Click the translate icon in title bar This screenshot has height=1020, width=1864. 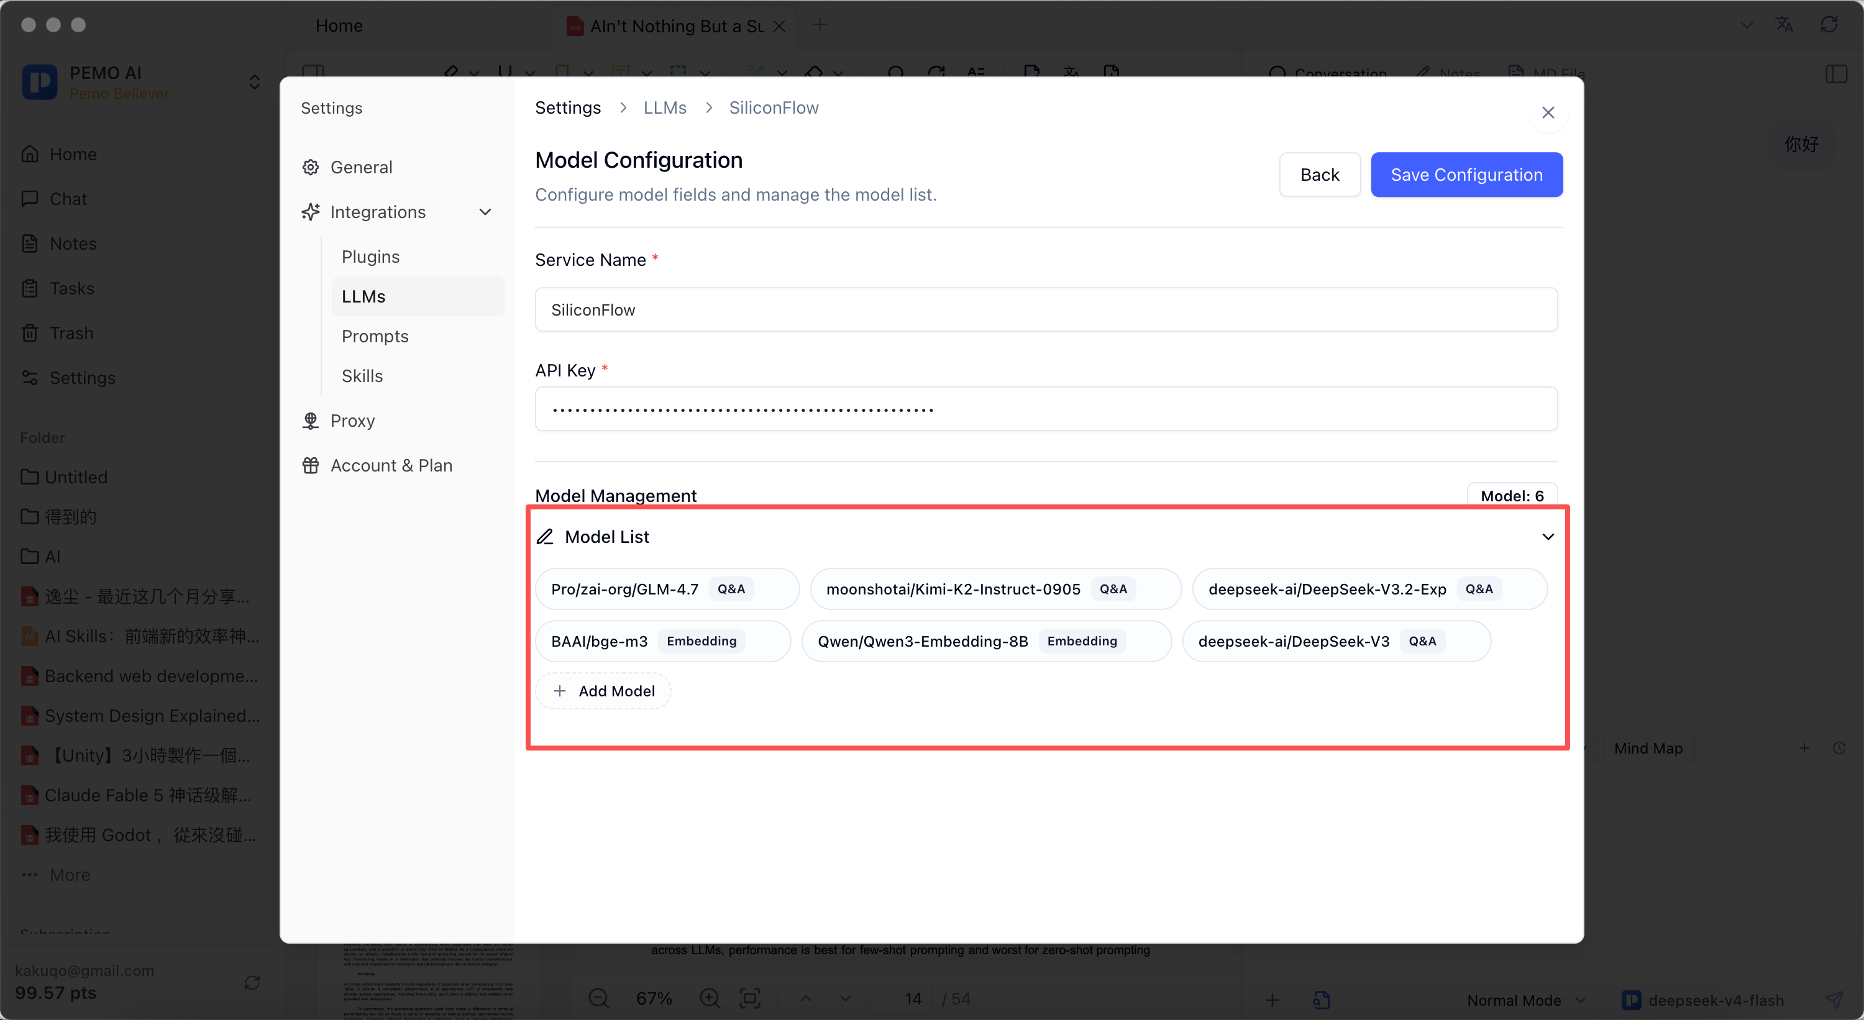1784,25
